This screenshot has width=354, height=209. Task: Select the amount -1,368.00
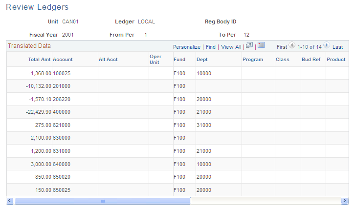pos(40,74)
